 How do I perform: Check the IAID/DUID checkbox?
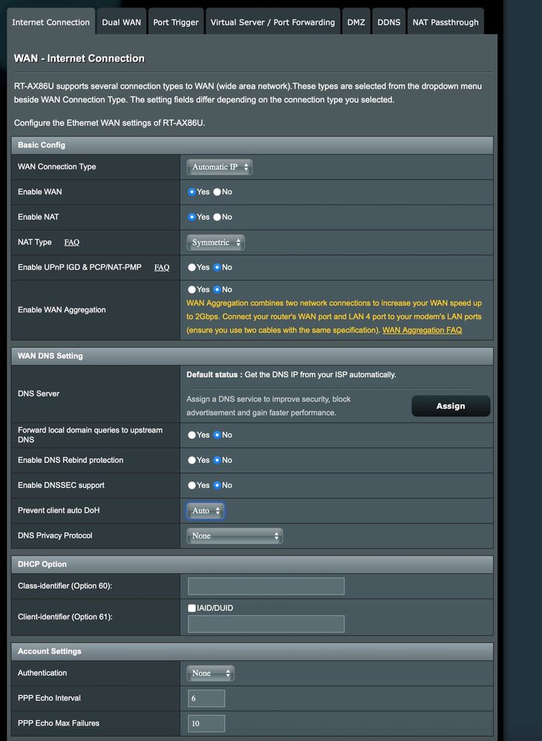192,608
